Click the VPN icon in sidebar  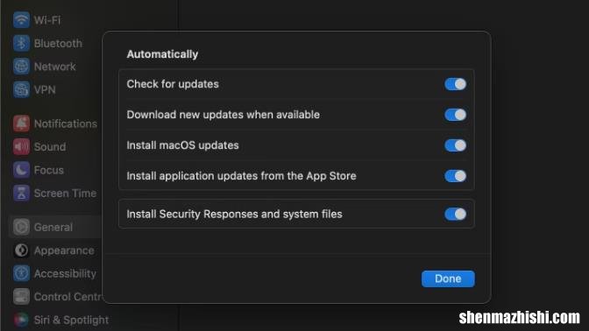click(x=21, y=89)
